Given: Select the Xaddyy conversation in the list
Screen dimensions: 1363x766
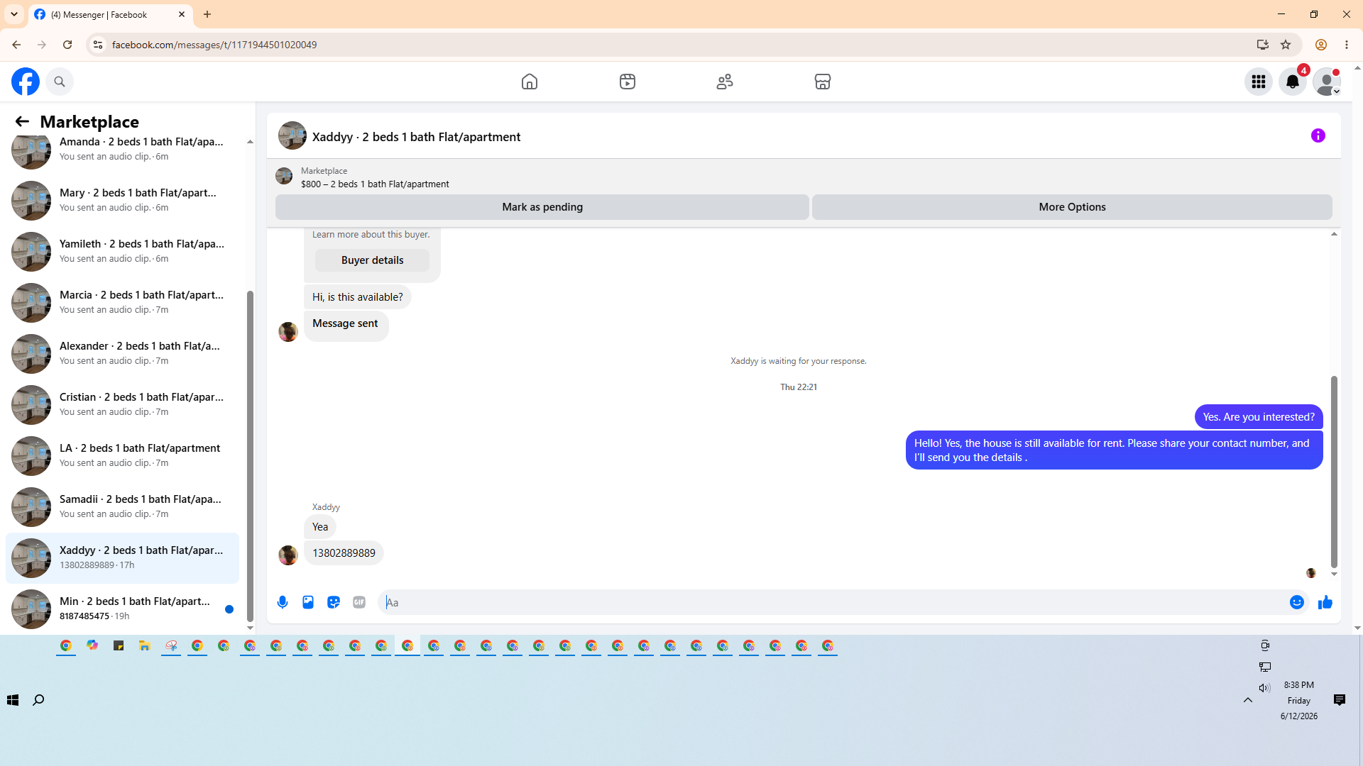Looking at the screenshot, I should click(x=122, y=558).
